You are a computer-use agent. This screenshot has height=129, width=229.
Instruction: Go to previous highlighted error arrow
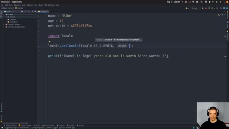222,15
